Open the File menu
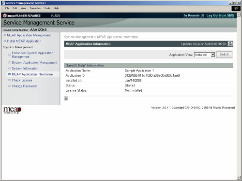Image resolution: width=242 pixels, height=181 pixels. (x=7, y=8)
